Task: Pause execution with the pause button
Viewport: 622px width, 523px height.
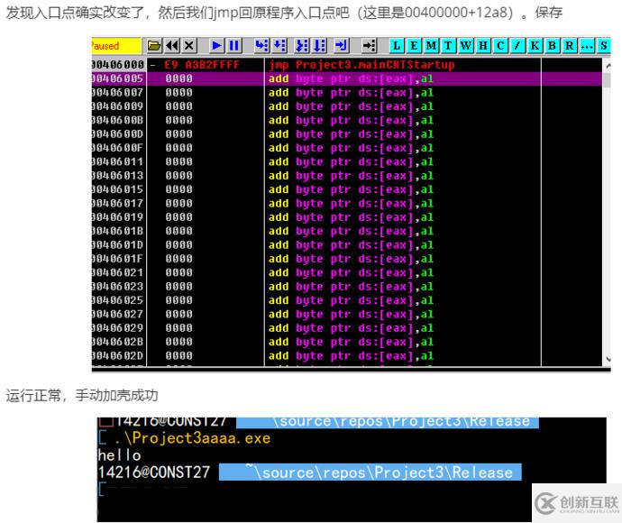Action: (234, 46)
